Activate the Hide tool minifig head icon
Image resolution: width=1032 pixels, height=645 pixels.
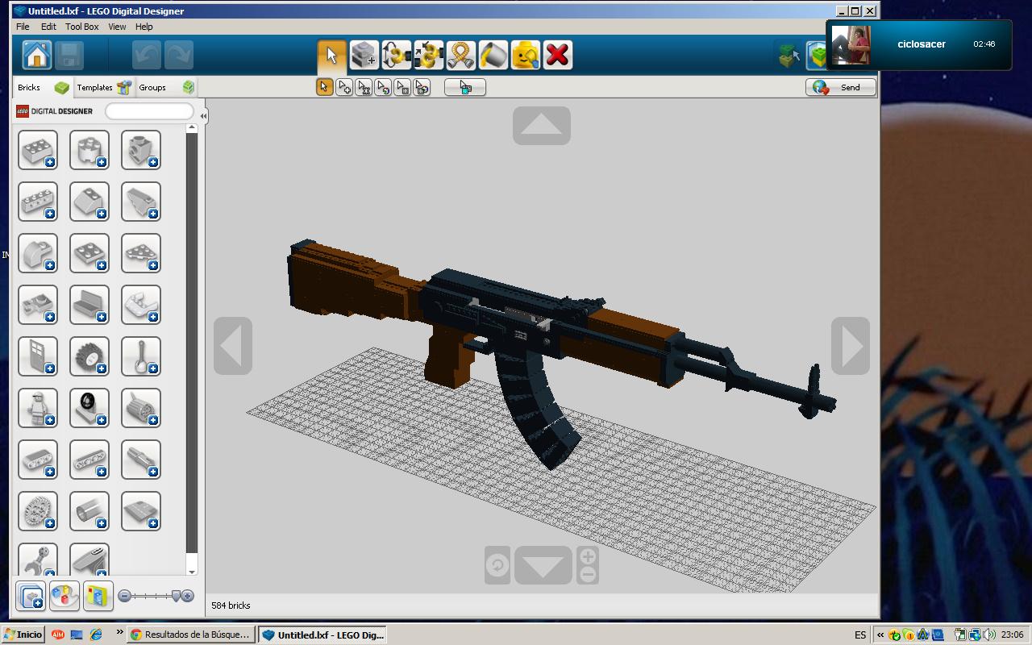click(526, 55)
